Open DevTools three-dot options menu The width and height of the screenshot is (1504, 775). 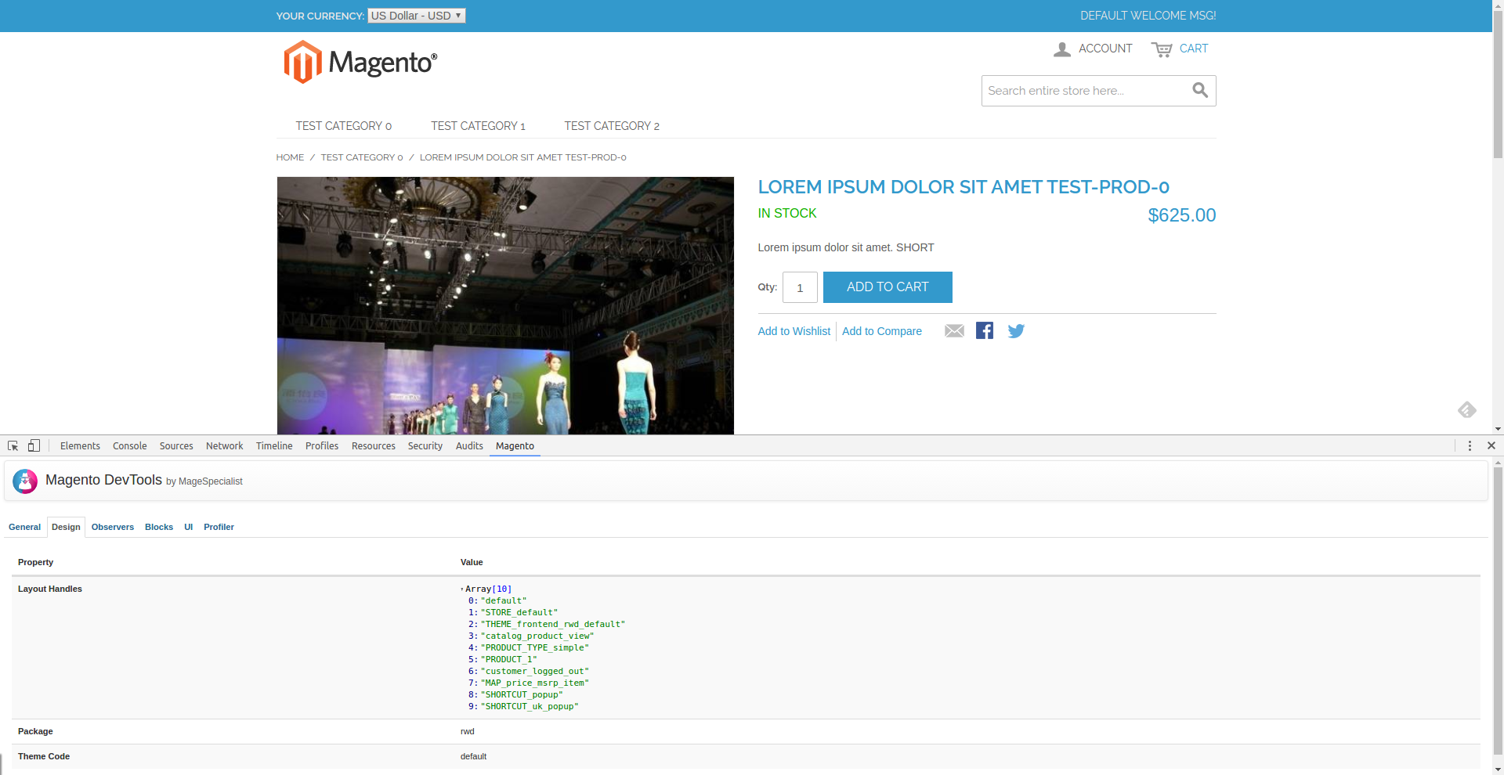click(x=1470, y=445)
